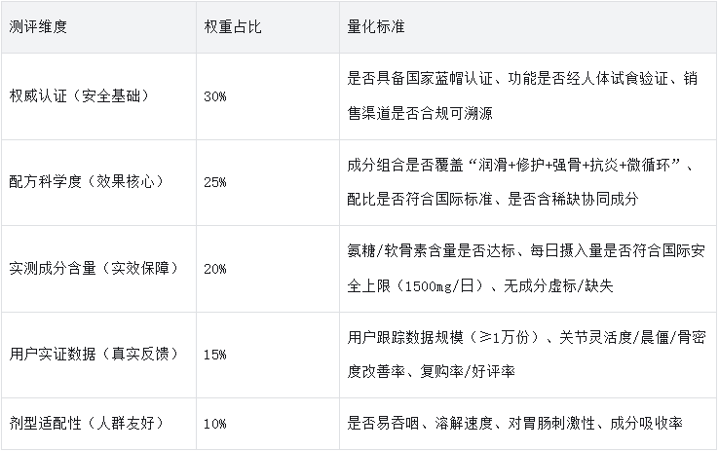Click the 10% weight cell
Viewport: 719px width, 451px height.
(x=215, y=424)
